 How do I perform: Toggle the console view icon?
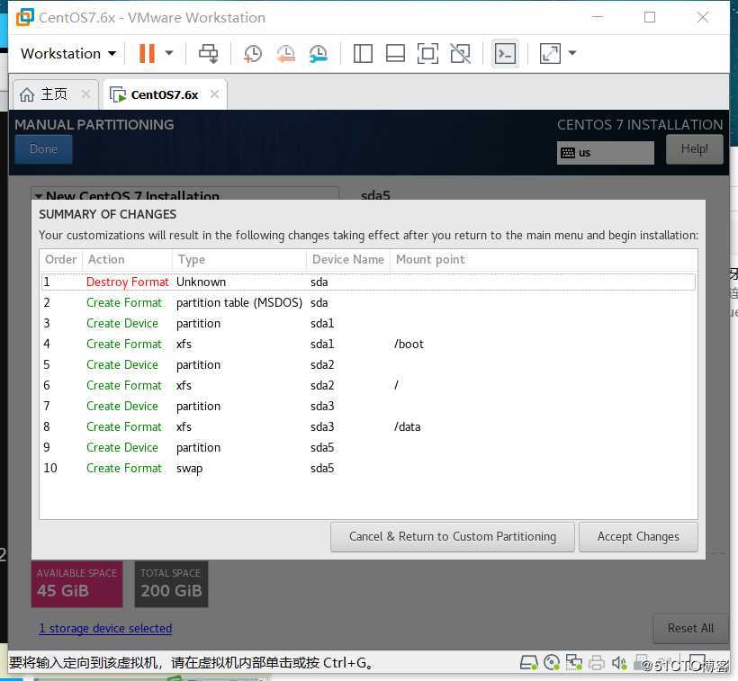tap(505, 53)
